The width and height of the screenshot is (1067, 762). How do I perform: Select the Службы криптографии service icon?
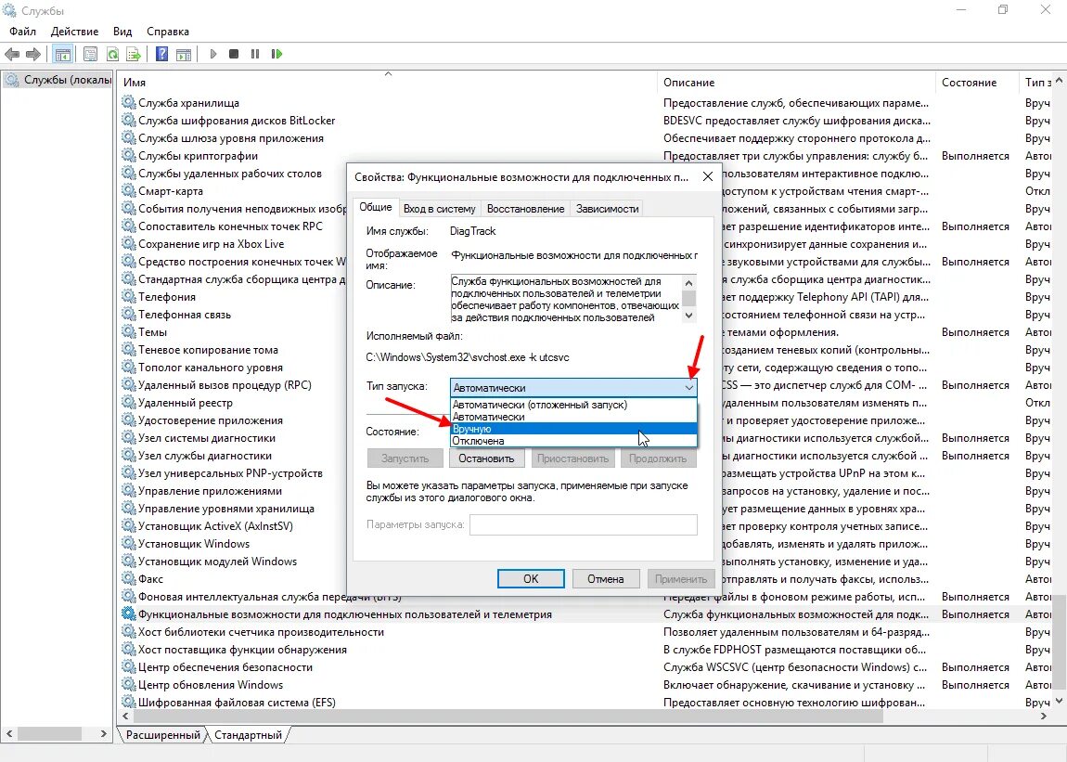pos(129,155)
